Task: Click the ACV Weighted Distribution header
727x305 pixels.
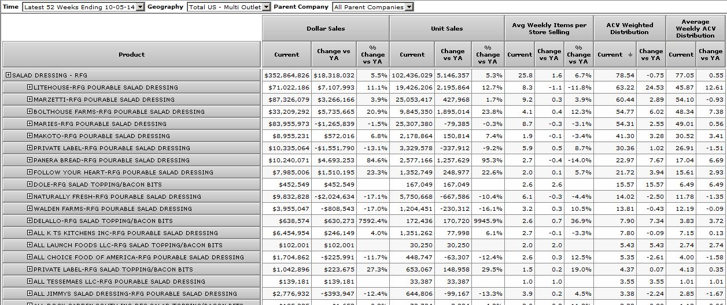Action: tap(629, 28)
